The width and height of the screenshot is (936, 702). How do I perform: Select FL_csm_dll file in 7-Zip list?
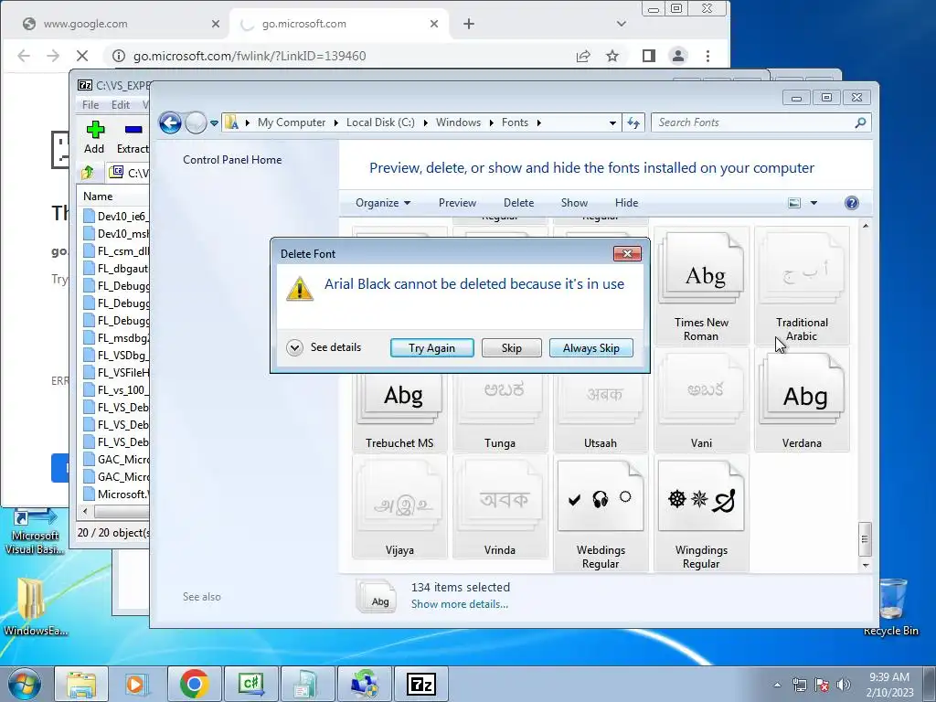pyautogui.click(x=116, y=250)
